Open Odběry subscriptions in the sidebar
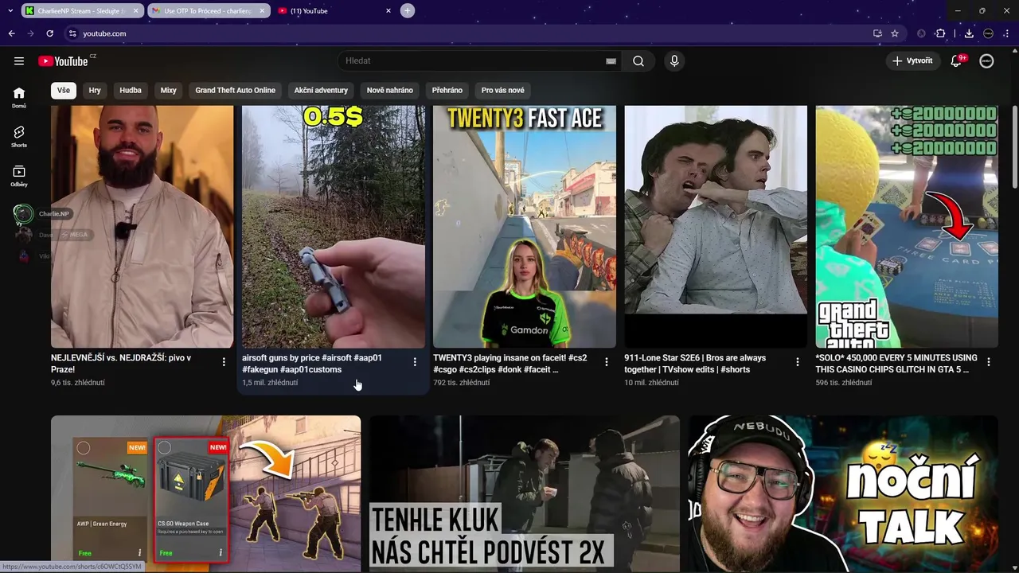This screenshot has width=1019, height=573. (x=19, y=176)
